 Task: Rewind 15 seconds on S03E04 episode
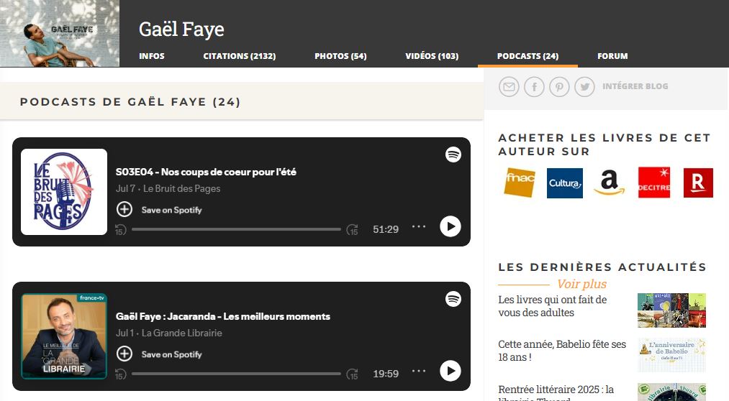[x=120, y=229]
